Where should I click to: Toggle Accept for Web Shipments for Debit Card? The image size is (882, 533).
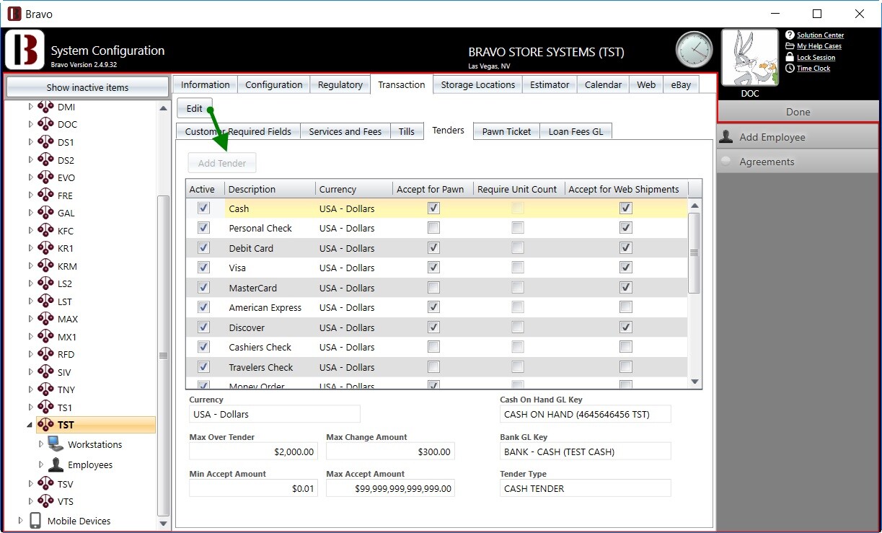626,247
